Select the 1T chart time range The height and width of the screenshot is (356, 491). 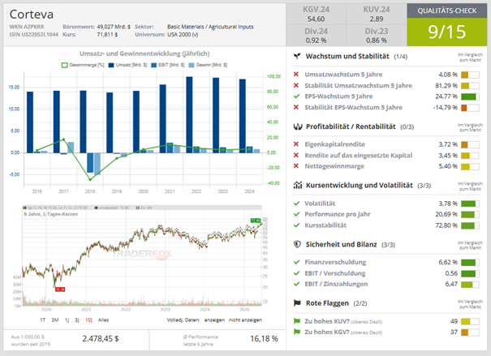[42, 320]
